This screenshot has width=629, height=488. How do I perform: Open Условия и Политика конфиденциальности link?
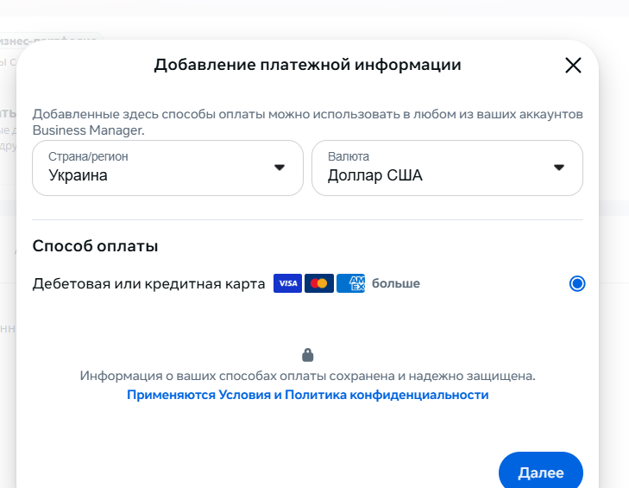pyautogui.click(x=308, y=395)
